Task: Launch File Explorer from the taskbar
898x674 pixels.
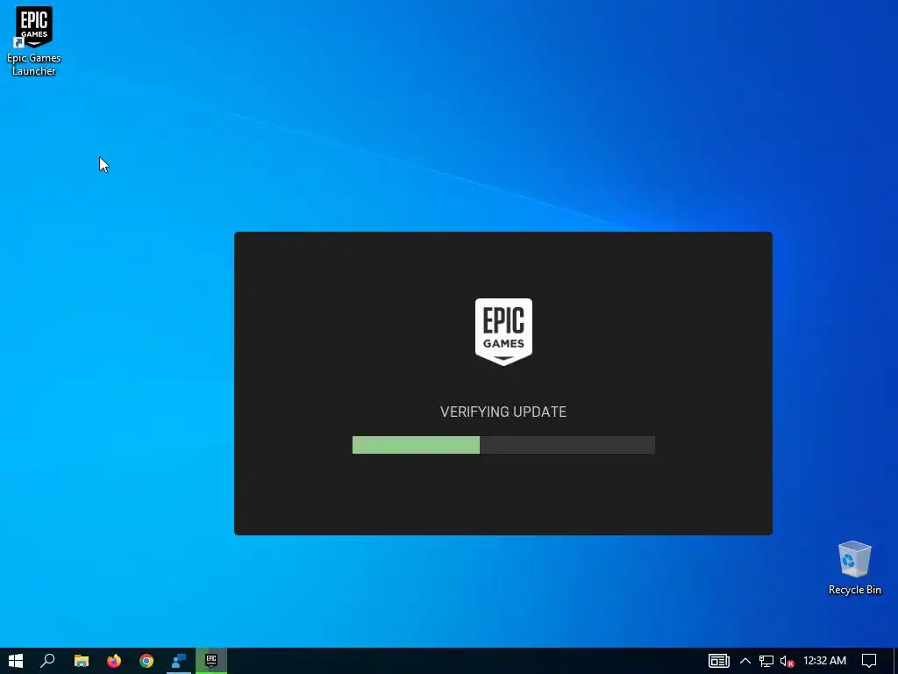Action: coord(82,661)
